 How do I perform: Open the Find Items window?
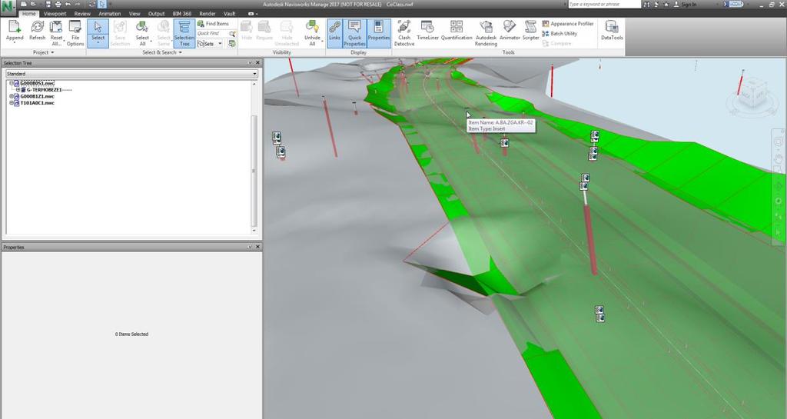click(214, 24)
